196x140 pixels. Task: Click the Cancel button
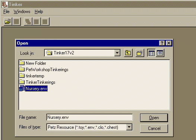154,128
